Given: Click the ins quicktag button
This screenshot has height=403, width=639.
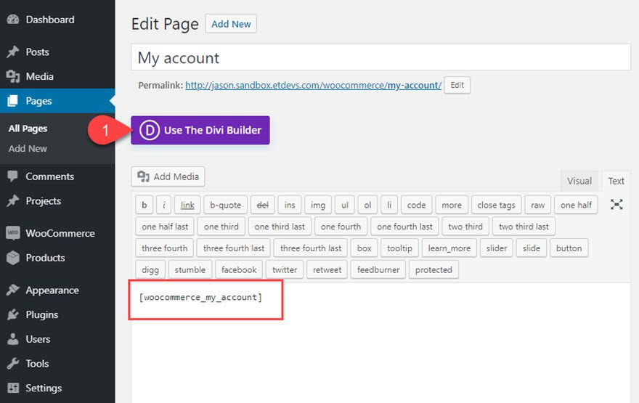Looking at the screenshot, I should 289,205.
